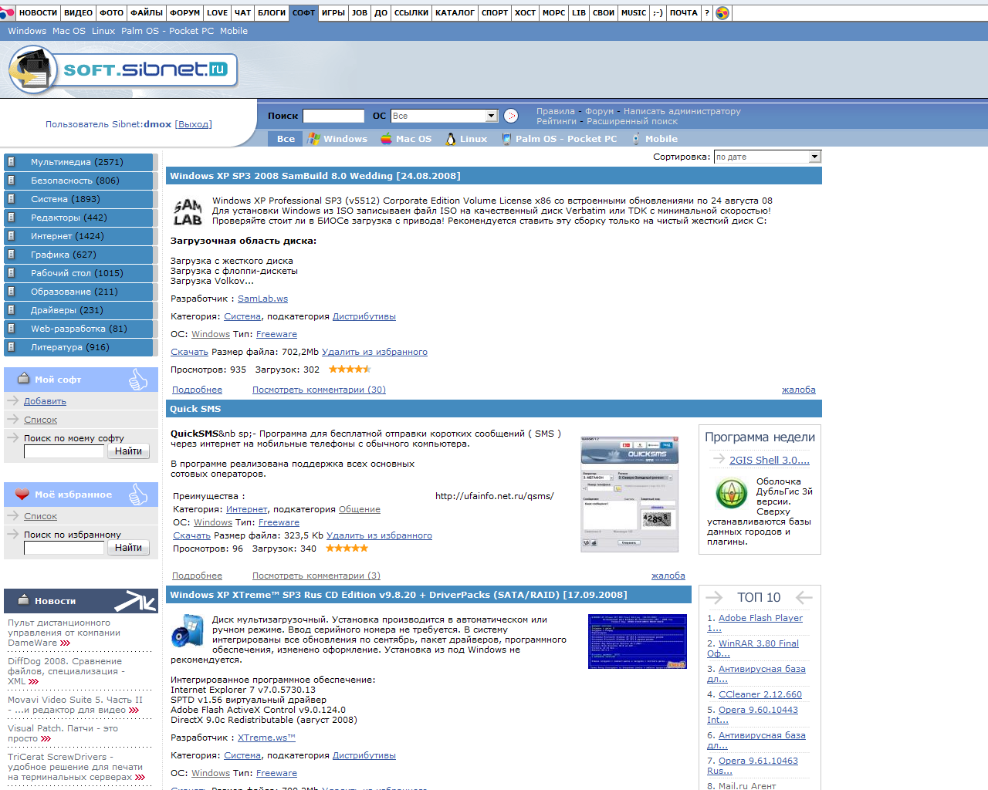Click Скачать for Windows XP SP3 SamBuild

point(189,352)
